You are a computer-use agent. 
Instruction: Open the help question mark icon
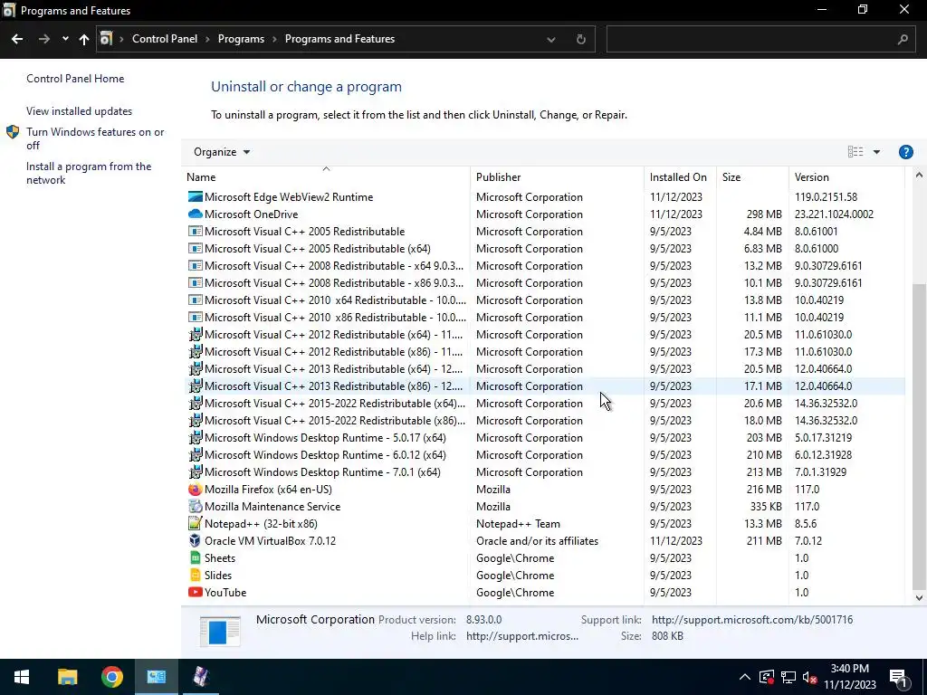click(905, 152)
